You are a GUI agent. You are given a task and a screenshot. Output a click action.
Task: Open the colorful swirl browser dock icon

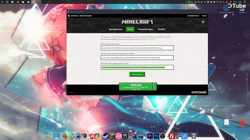pyautogui.click(x=96, y=136)
